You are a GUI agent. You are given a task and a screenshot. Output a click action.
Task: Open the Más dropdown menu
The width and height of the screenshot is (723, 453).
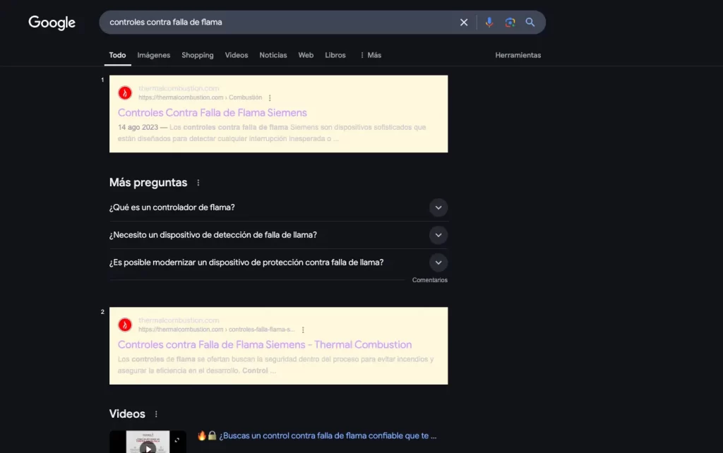pyautogui.click(x=371, y=55)
